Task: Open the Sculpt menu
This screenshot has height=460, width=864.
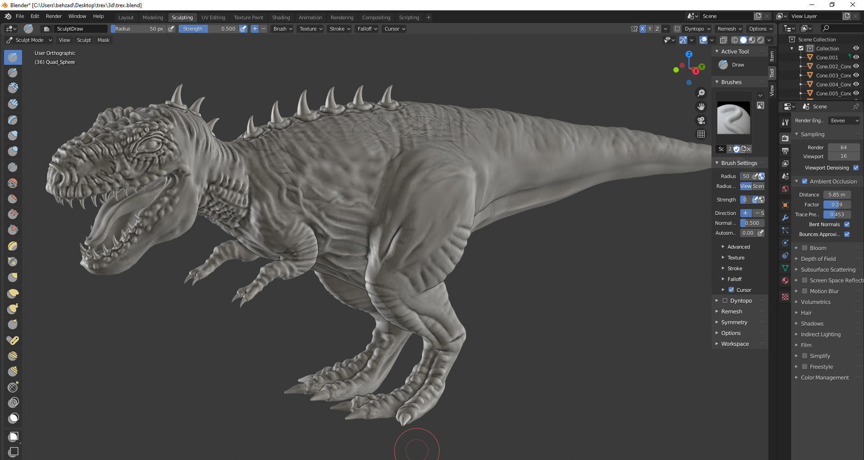Action: (84, 40)
